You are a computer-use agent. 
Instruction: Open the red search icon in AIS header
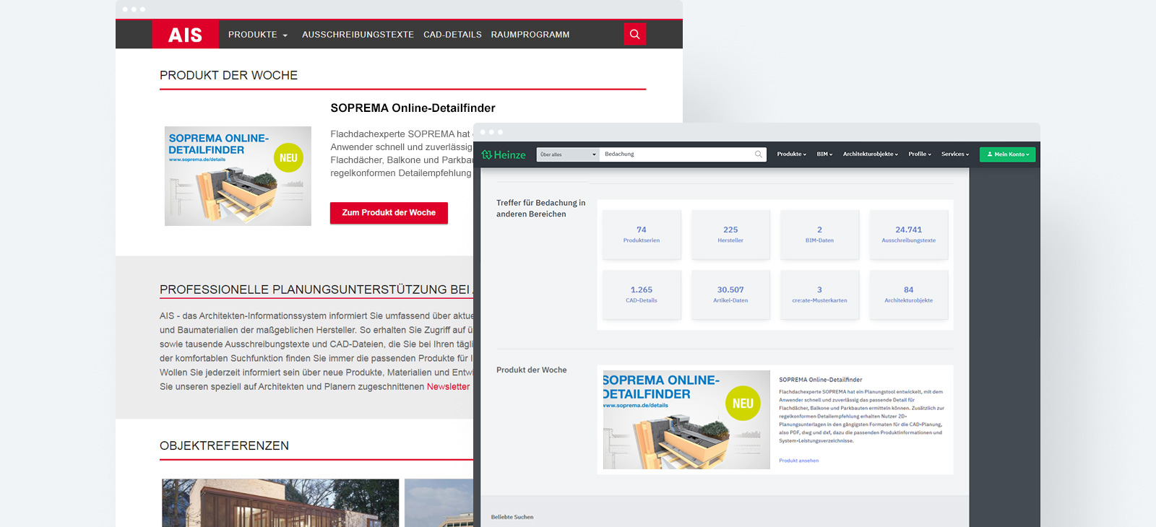point(635,34)
